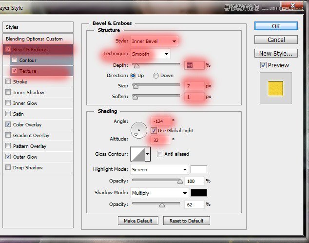Click the Highlight Opacity slider handle
Image resolution: width=309 pixels, height=243 pixels.
click(180, 182)
